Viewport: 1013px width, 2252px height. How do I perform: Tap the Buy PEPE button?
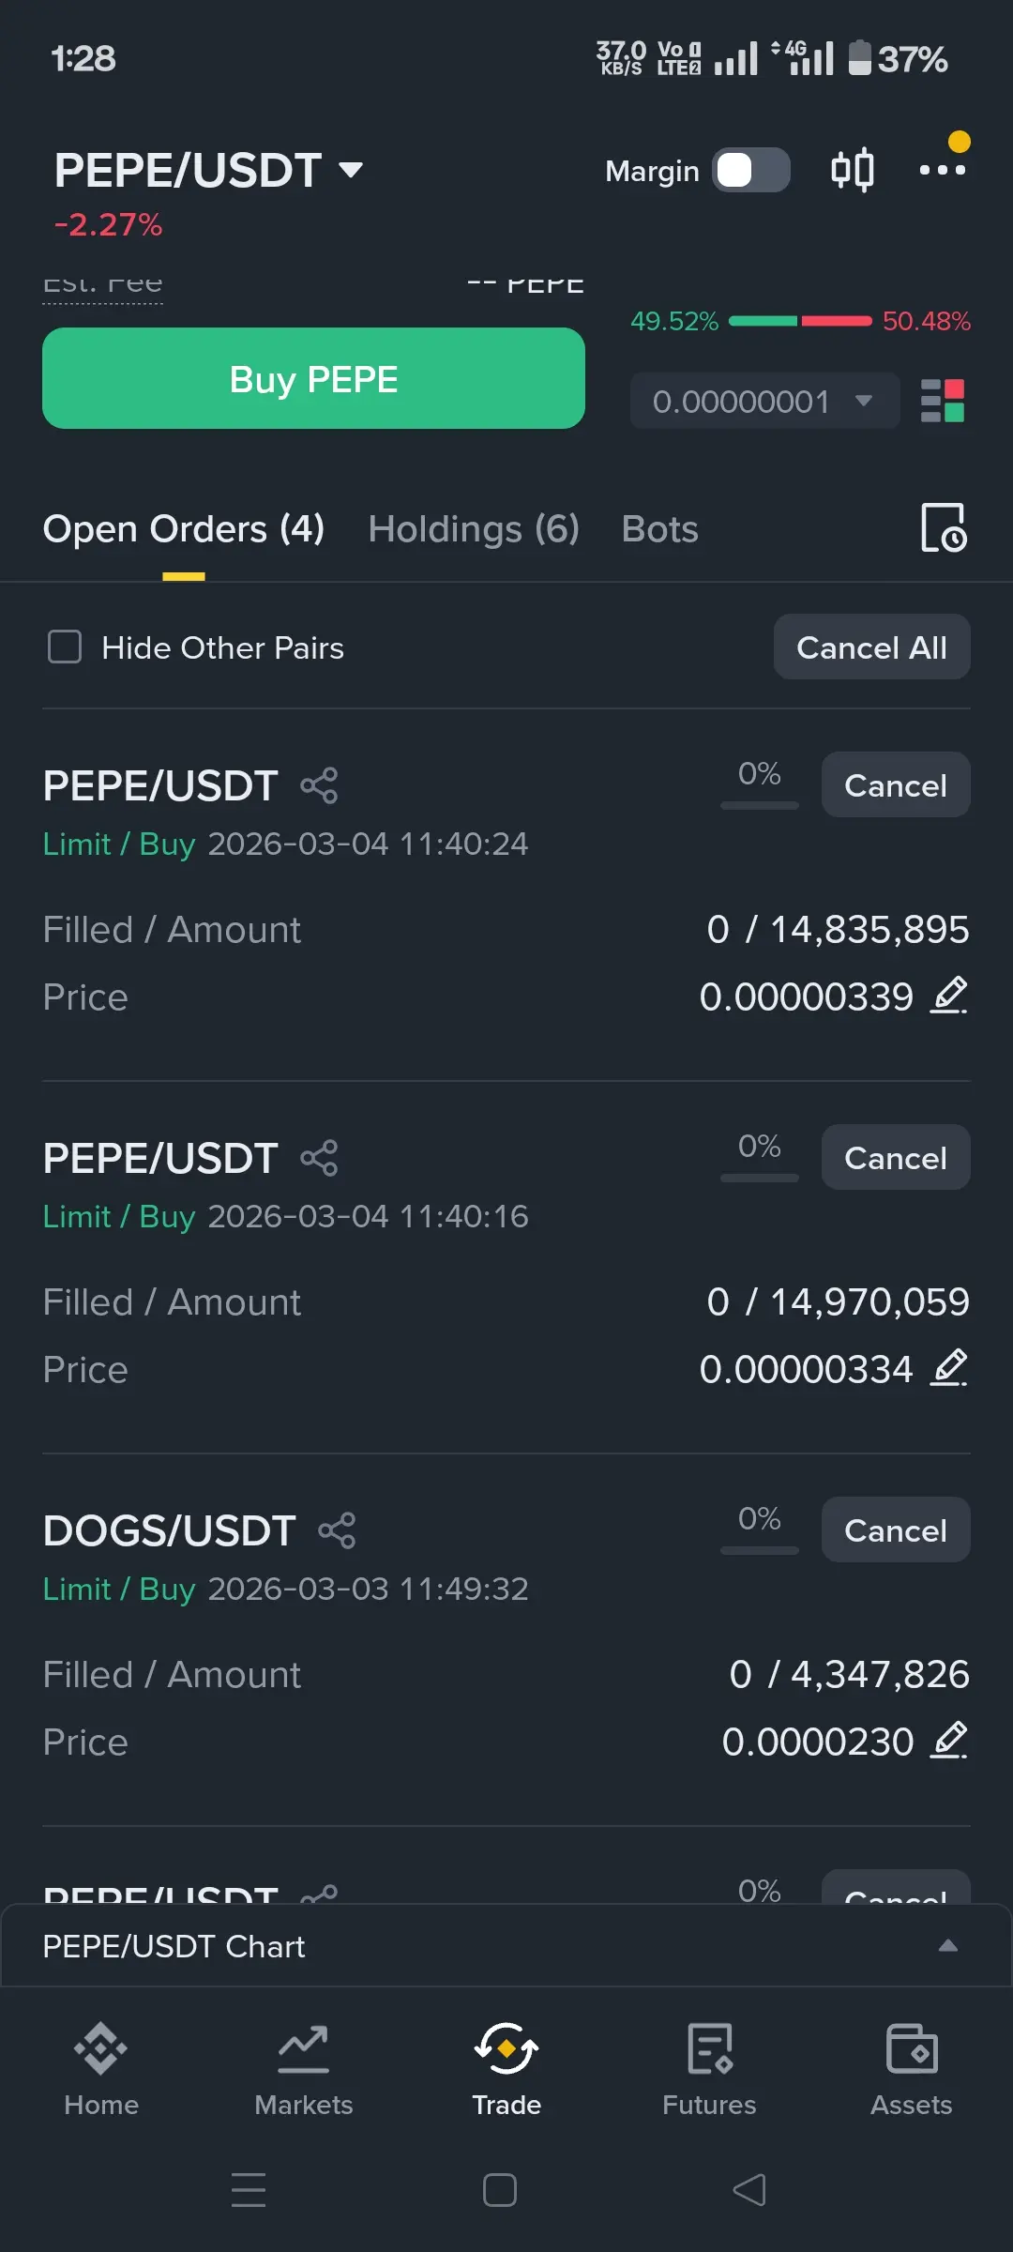[x=313, y=378]
